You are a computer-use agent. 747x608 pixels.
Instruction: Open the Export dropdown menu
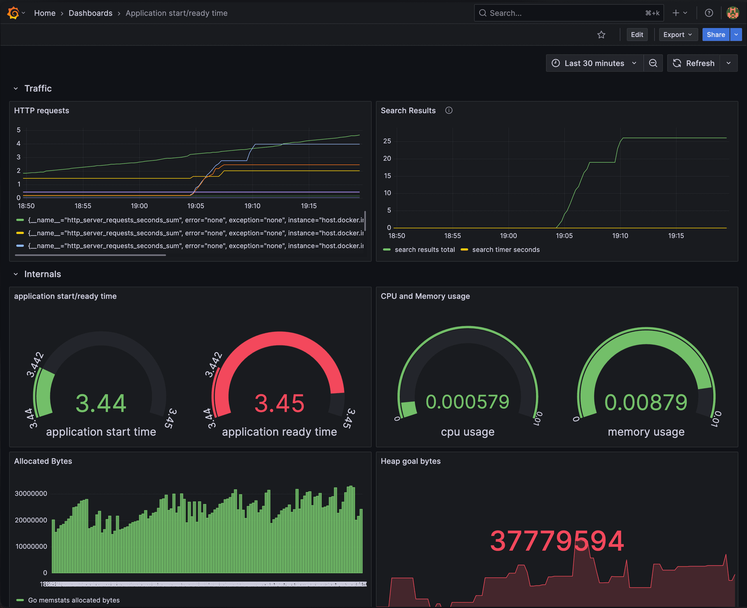(678, 35)
